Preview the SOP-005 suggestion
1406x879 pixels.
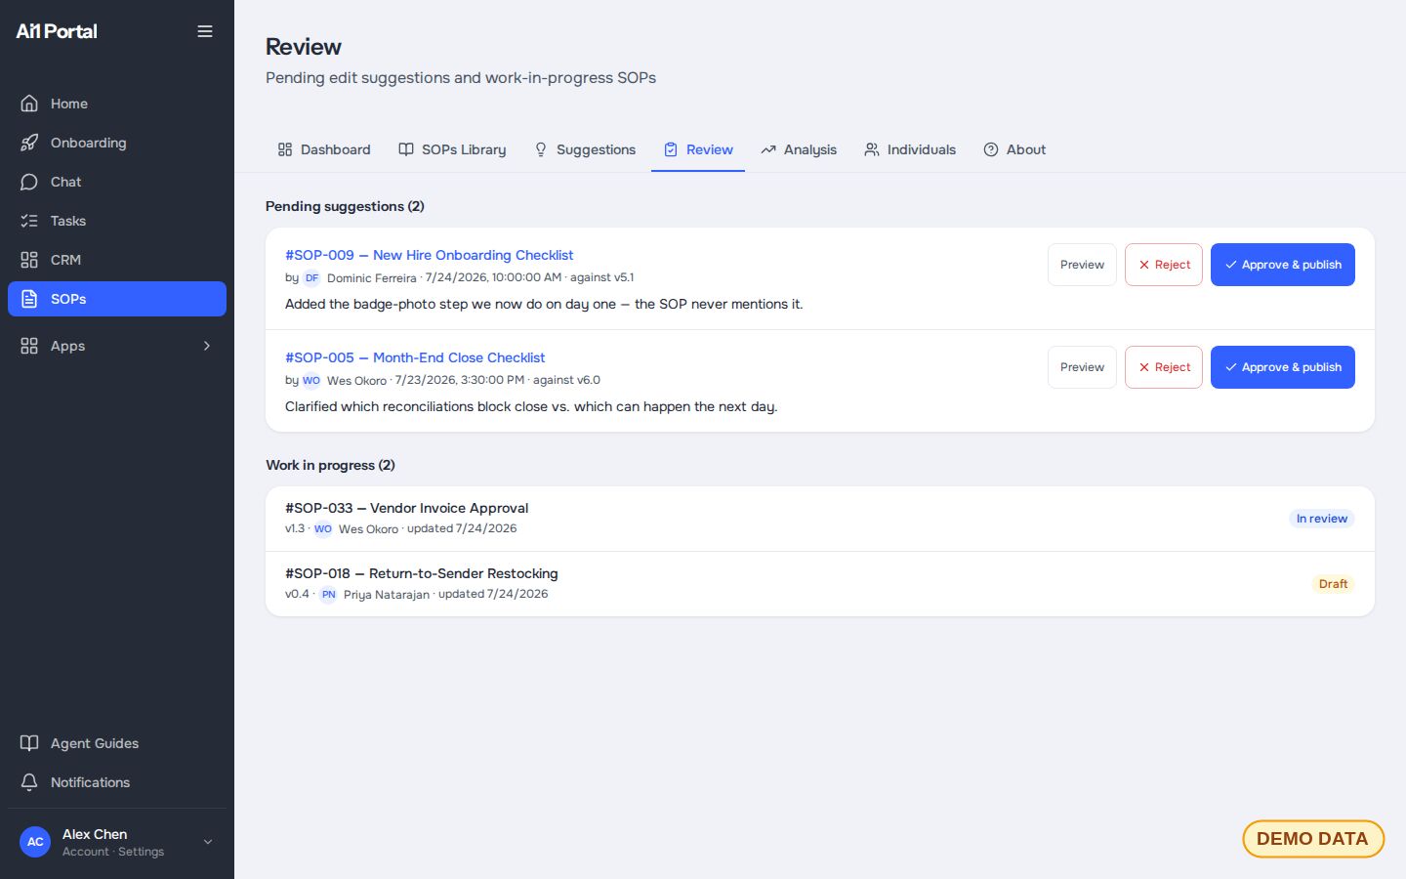click(x=1082, y=367)
